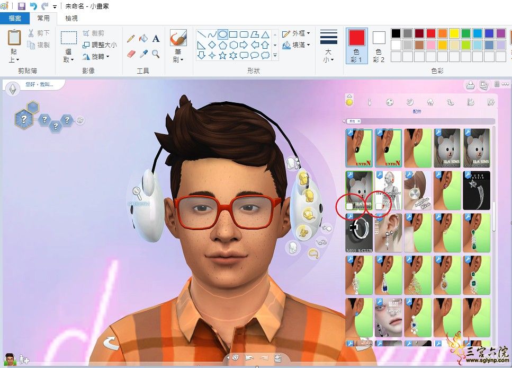
Task: Save the drawing with the quick-access floppy icon
Action: tap(22, 6)
